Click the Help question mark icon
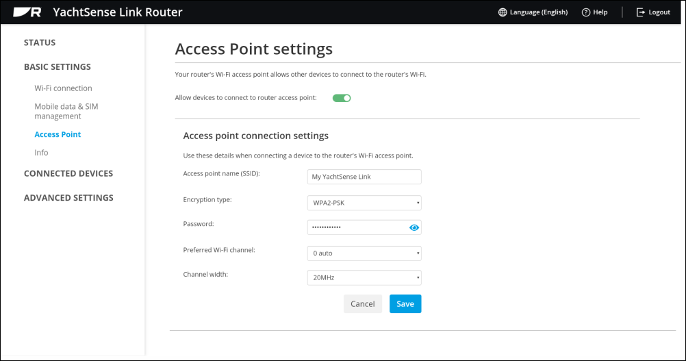686x361 pixels. pos(586,12)
